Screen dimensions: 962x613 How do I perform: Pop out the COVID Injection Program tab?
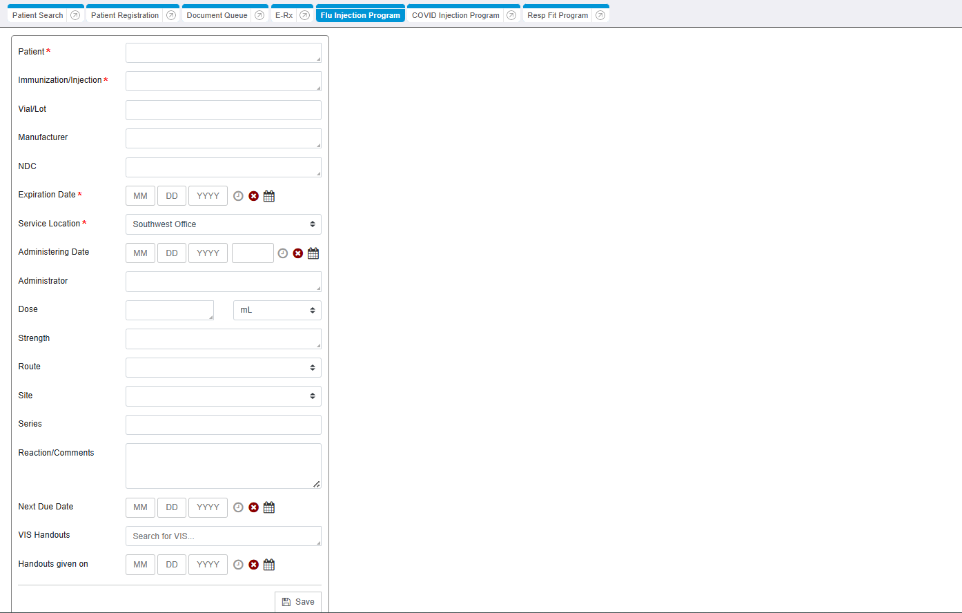(511, 15)
